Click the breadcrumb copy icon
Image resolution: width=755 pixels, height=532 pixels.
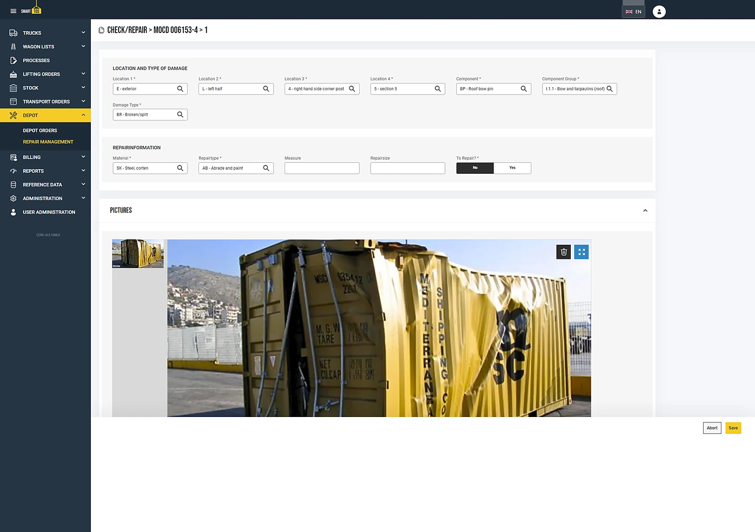pyautogui.click(x=101, y=30)
